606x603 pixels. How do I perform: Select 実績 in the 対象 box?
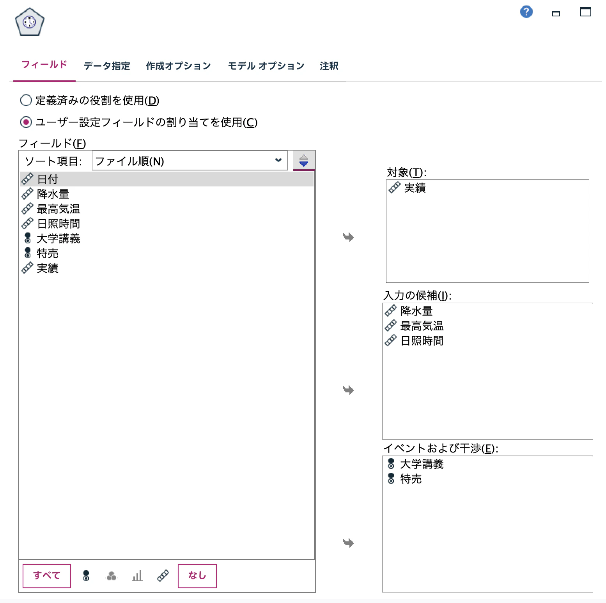pos(487,188)
